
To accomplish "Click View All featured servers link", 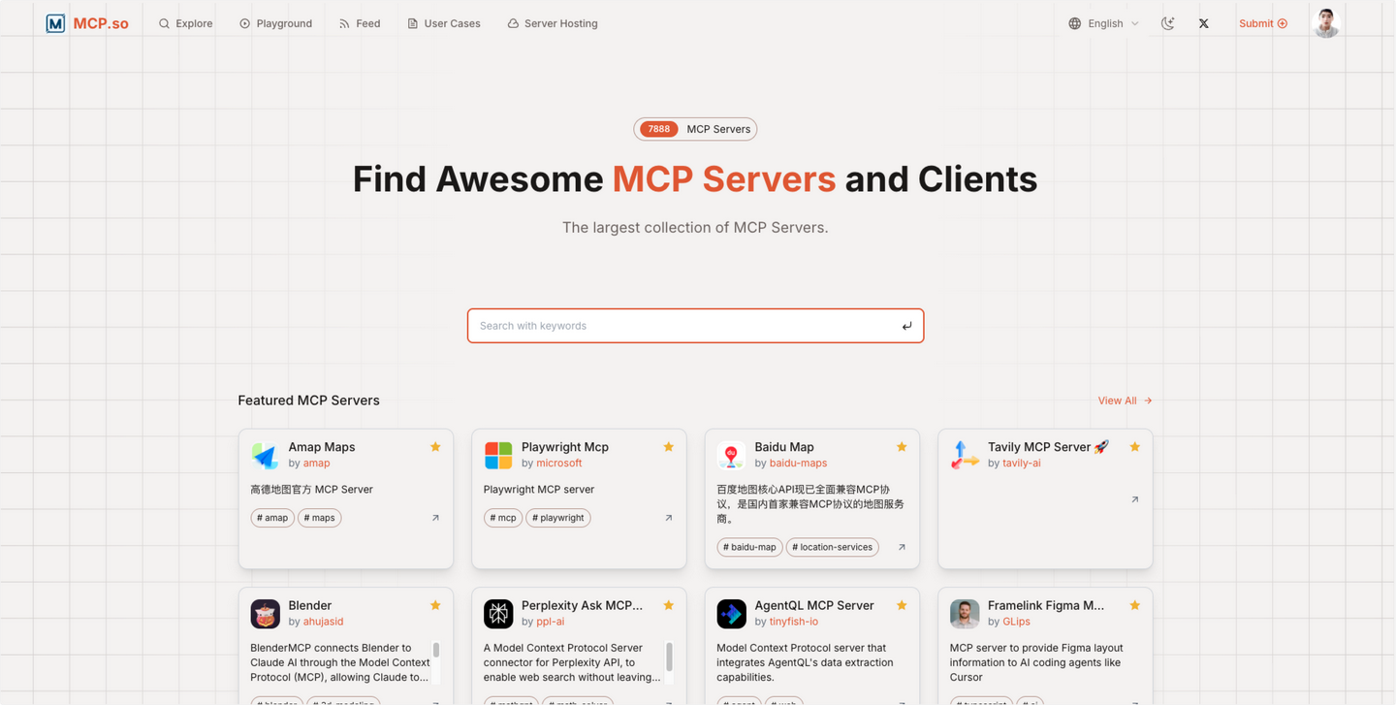I will pos(1125,401).
